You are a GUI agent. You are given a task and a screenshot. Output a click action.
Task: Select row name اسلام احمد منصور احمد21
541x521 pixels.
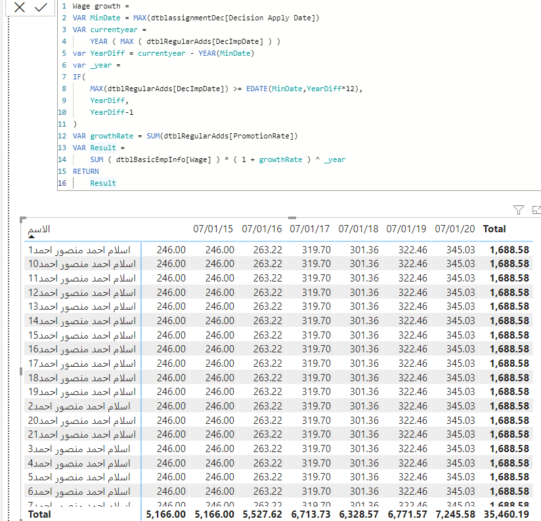coord(82,434)
